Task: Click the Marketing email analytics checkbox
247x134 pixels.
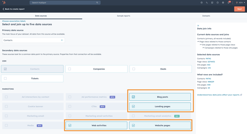Action: click(134, 116)
